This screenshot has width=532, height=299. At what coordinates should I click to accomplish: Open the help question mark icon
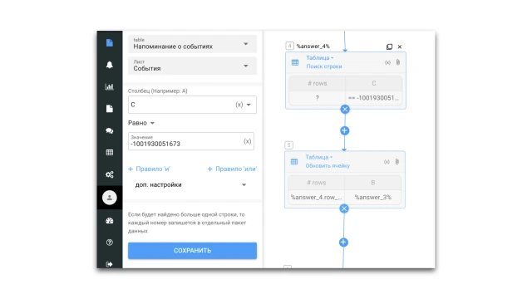click(x=109, y=243)
